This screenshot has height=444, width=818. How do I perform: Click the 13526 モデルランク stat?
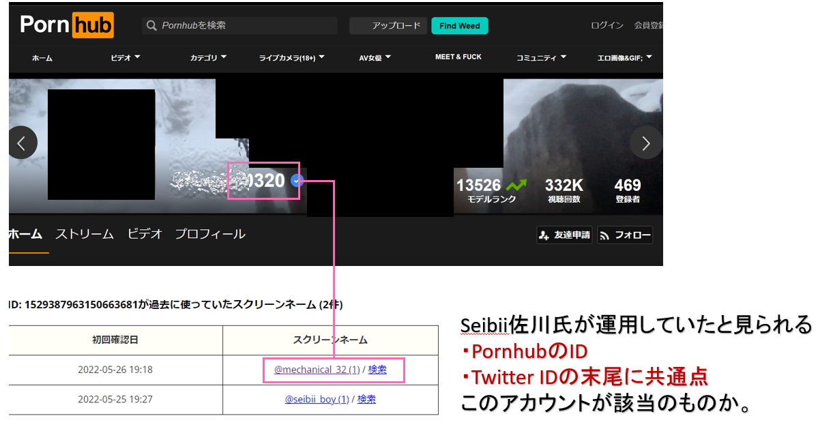[x=491, y=190]
